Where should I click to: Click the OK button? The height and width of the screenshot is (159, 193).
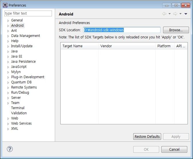146,150
